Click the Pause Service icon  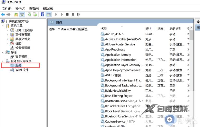point(73,14)
